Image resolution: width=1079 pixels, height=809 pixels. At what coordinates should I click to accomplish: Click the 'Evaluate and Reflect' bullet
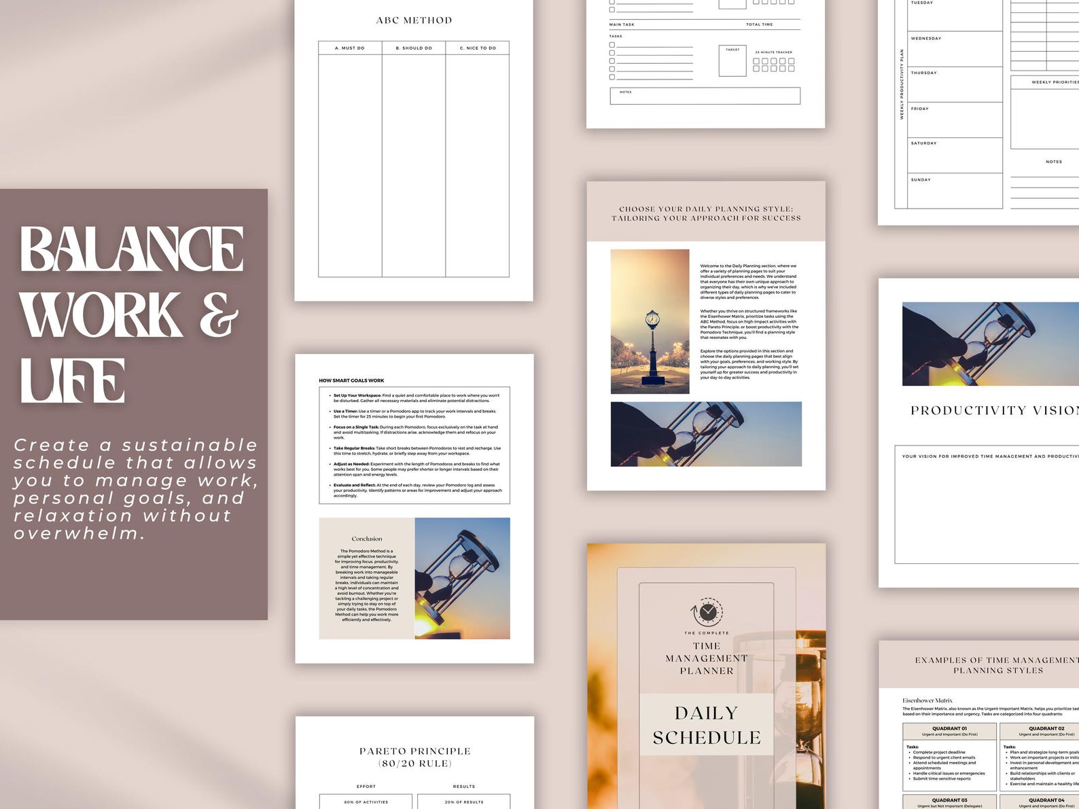click(x=417, y=490)
